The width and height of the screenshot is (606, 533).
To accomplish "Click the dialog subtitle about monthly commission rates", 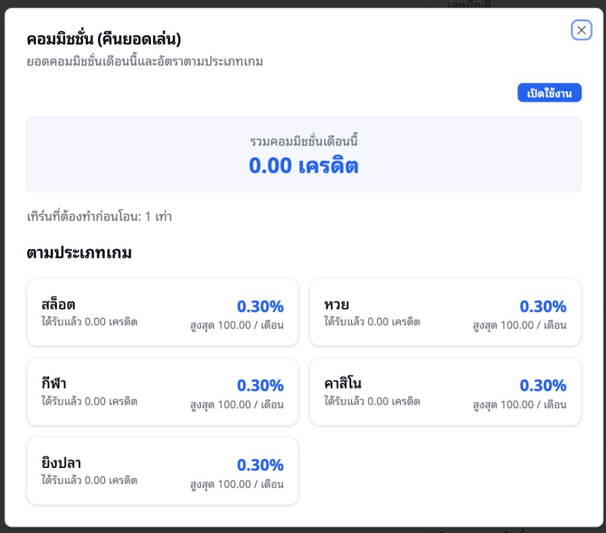I will pyautogui.click(x=146, y=61).
